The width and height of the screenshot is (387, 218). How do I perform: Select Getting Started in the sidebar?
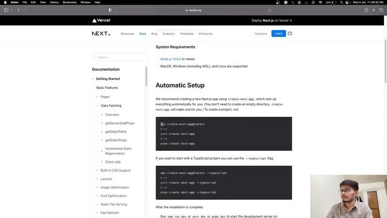108,79
